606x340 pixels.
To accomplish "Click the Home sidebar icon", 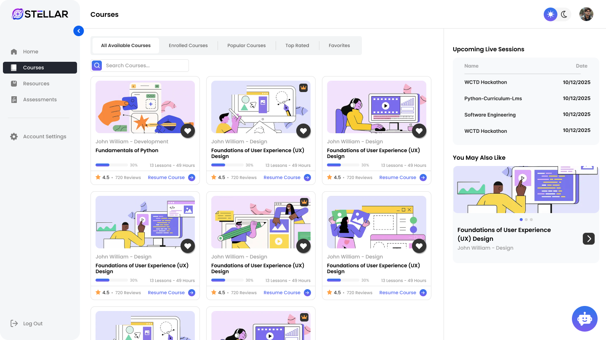I will coord(14,52).
